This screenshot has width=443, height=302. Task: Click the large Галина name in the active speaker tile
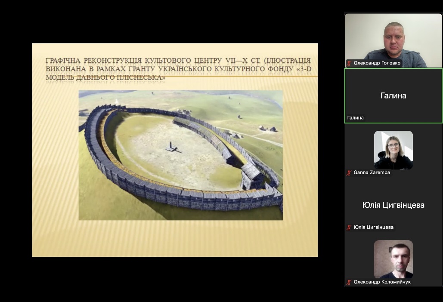click(393, 96)
